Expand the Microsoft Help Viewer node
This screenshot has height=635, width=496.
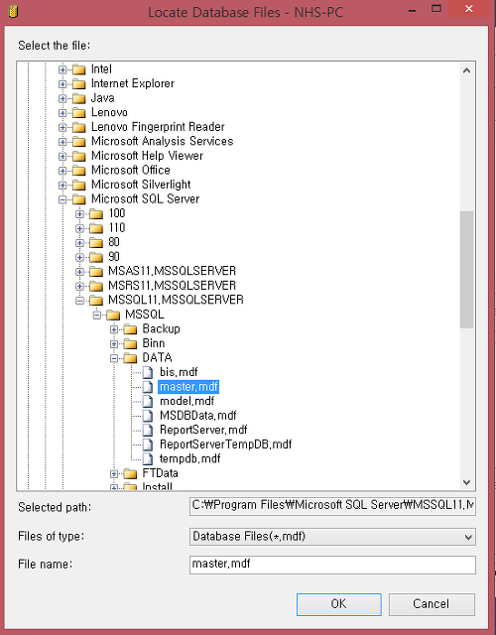coord(62,156)
